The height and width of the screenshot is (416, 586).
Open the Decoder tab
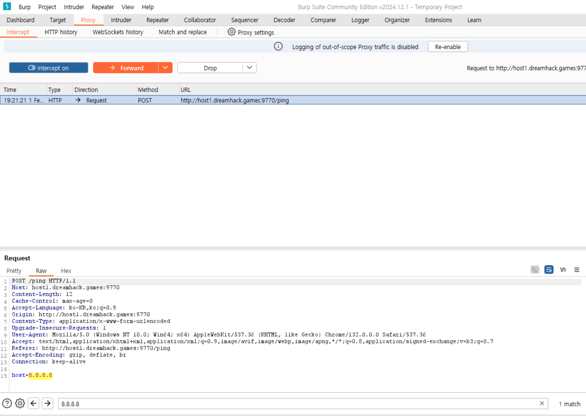click(x=284, y=20)
